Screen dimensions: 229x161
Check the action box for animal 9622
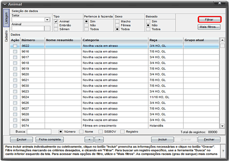(x=15, y=46)
